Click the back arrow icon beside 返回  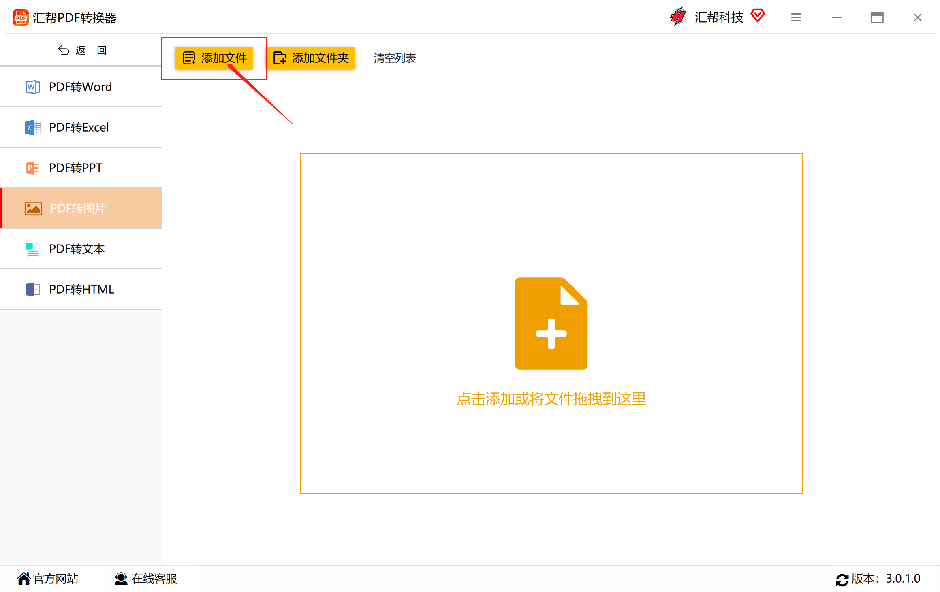[x=63, y=50]
